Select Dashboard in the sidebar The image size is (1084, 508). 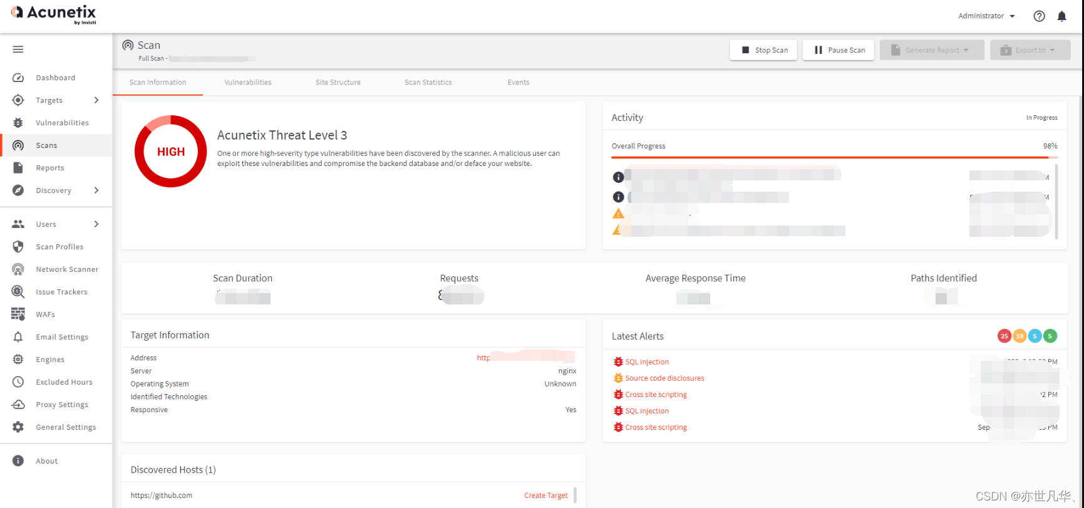coord(56,78)
